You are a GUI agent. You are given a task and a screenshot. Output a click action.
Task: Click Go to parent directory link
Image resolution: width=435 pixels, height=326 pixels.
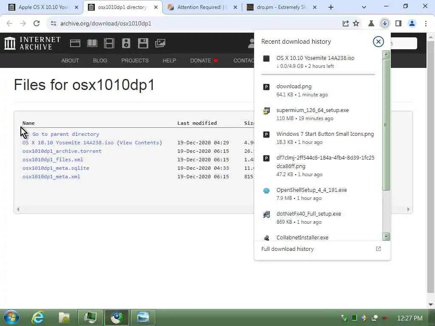[66, 134]
